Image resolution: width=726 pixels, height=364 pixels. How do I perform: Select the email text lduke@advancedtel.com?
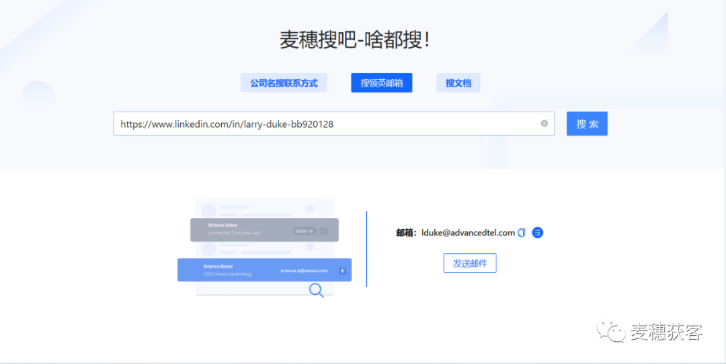point(468,232)
